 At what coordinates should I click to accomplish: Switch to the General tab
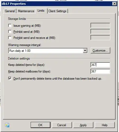coord(10,11)
